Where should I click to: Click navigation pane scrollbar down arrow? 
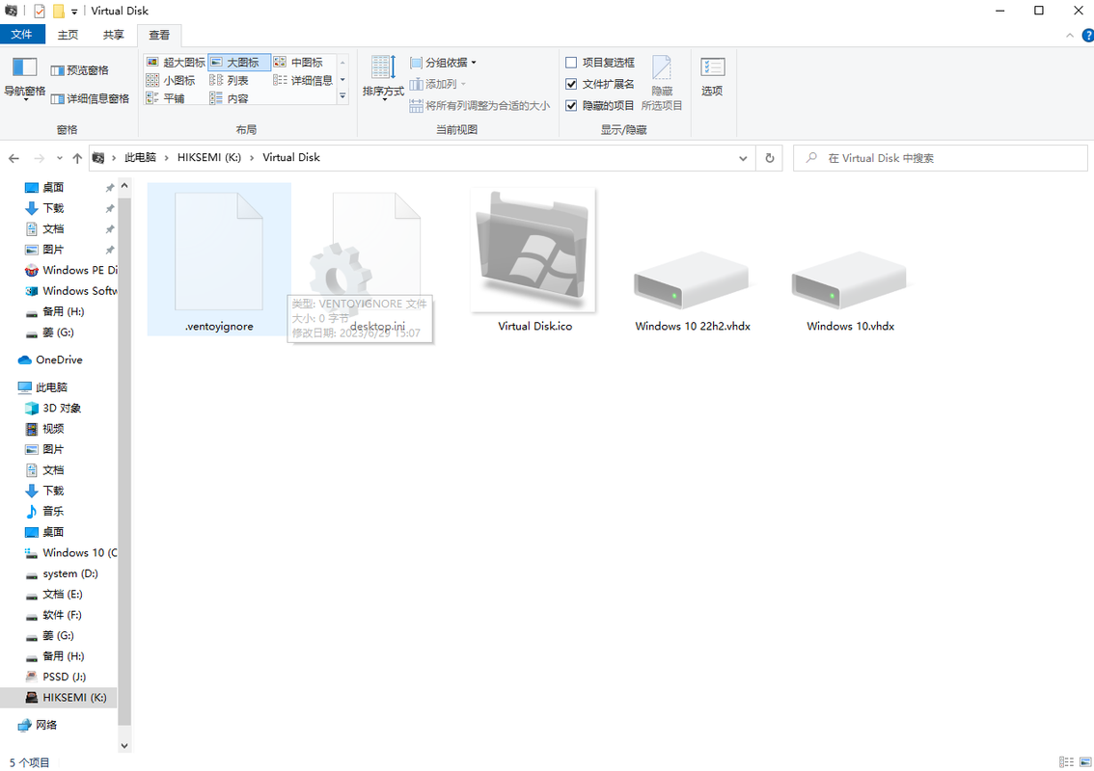124,745
